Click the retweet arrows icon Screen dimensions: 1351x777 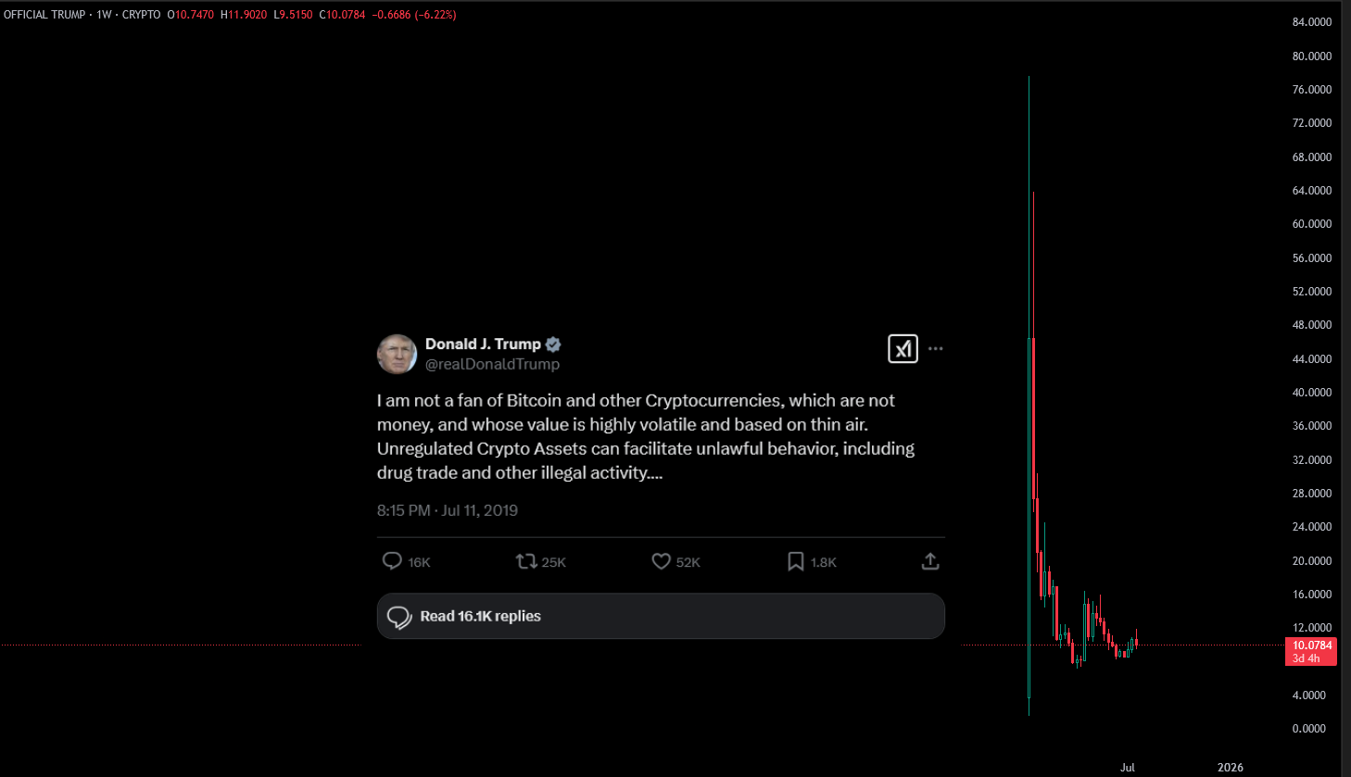[526, 561]
